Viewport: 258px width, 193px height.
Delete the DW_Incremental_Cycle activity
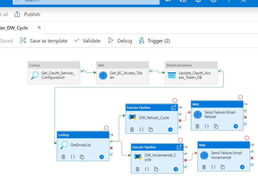[x=138, y=169]
